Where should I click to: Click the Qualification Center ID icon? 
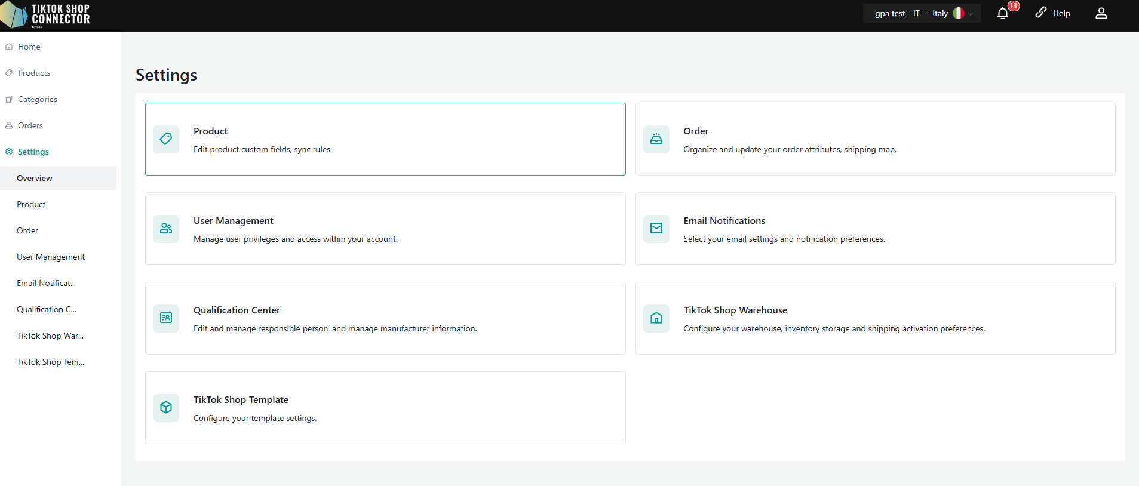coord(166,318)
